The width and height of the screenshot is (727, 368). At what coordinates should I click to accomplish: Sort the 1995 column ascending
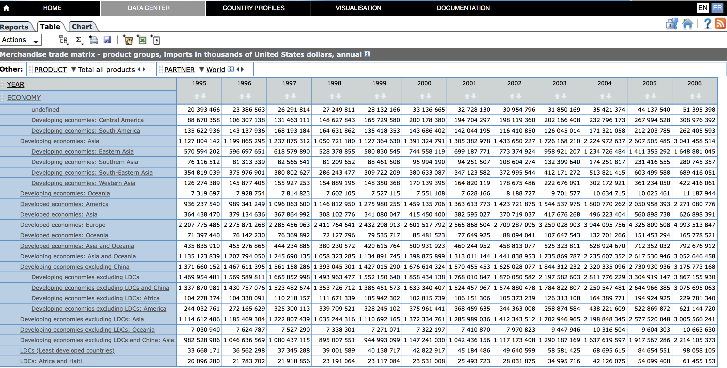[x=197, y=96]
